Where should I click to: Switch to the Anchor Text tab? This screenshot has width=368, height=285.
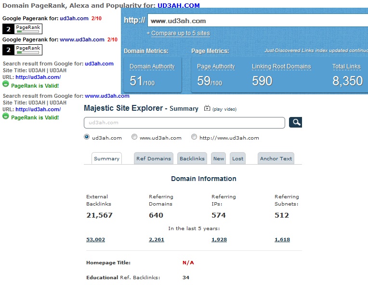[x=276, y=158]
